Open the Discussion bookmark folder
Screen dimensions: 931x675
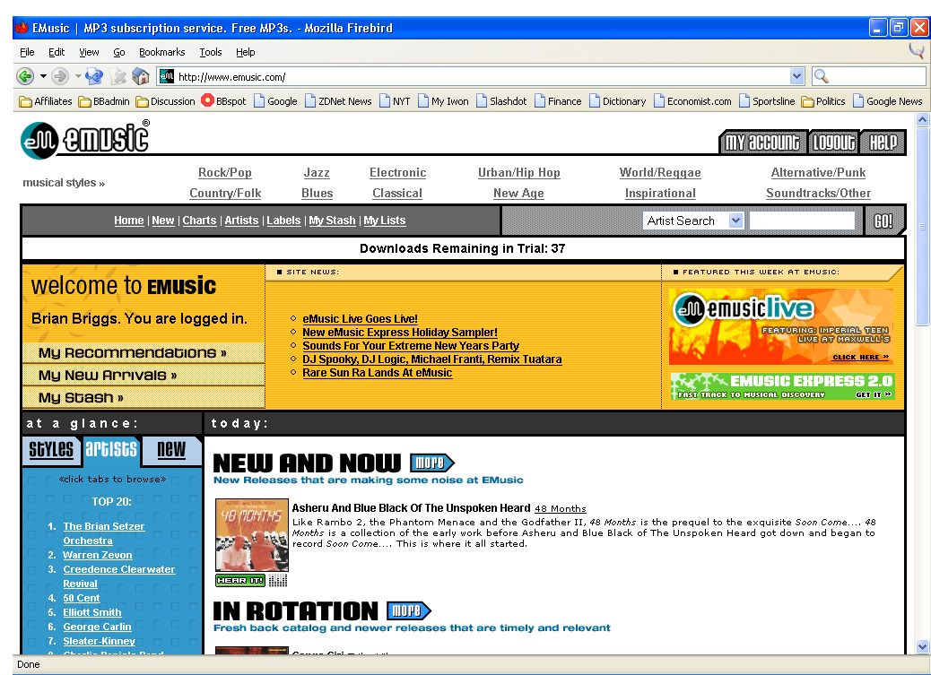[x=165, y=101]
